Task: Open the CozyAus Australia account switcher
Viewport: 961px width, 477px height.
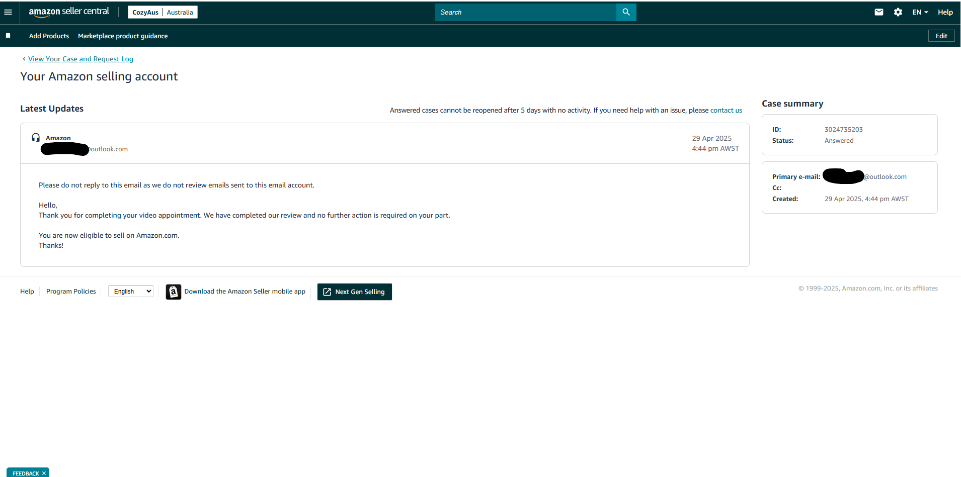Action: [163, 12]
